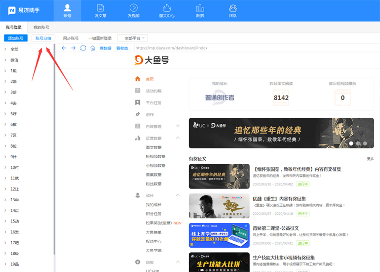The width and height of the screenshot is (380, 272).
Task: Open the 权益中心 submenu item
Action: point(154,241)
